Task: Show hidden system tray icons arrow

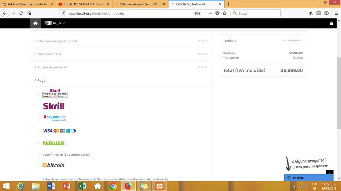Action: pyautogui.click(x=294, y=187)
